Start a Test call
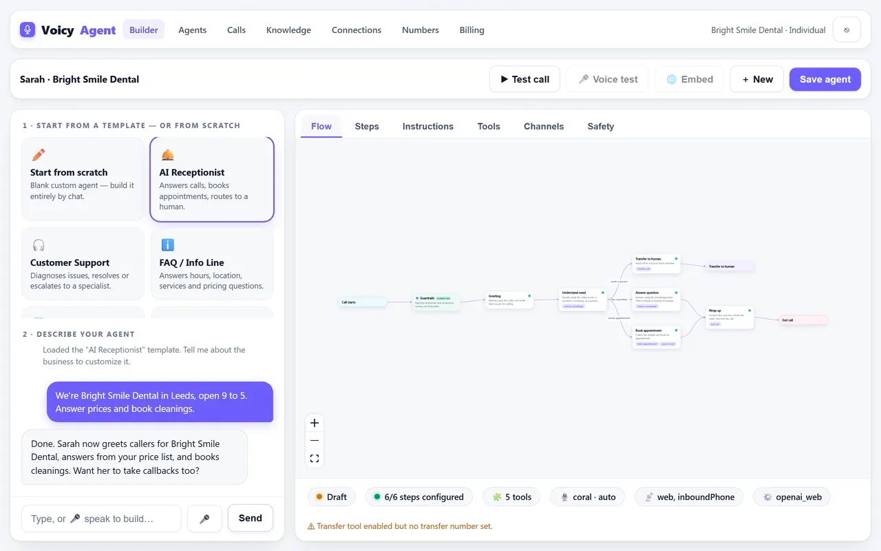The image size is (881, 551). tap(524, 79)
